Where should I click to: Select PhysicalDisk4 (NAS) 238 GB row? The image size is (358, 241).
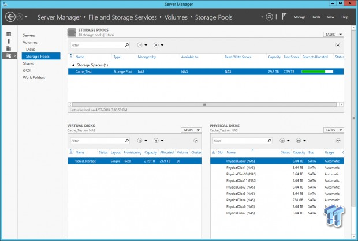pos(277,200)
